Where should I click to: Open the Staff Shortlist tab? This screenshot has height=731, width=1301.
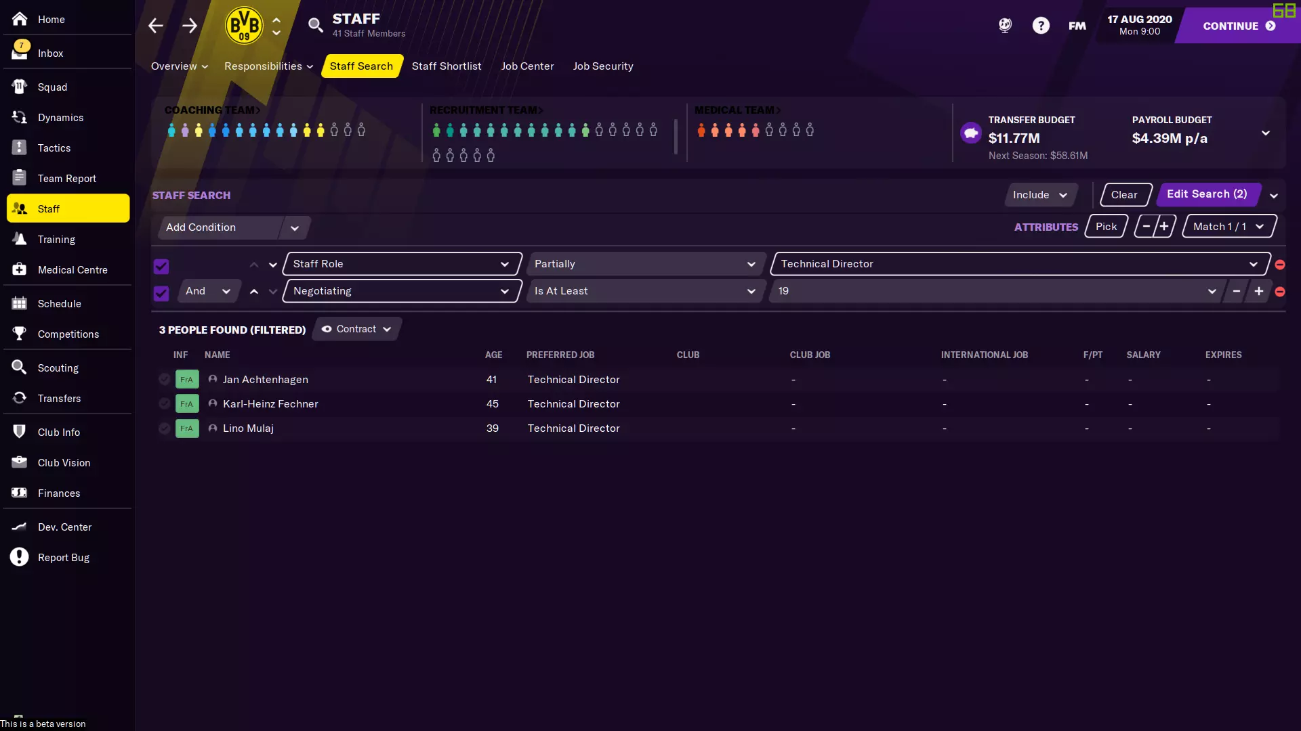click(447, 66)
